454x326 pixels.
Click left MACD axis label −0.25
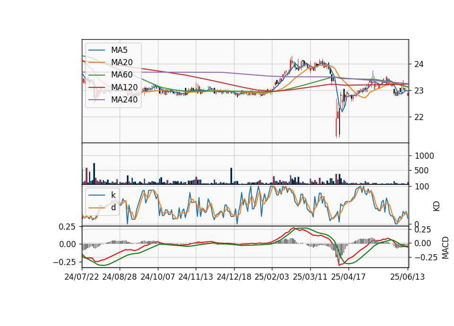coord(64,262)
